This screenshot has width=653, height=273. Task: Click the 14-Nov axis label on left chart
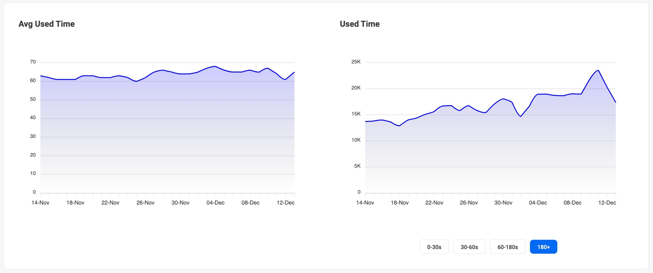[41, 203]
